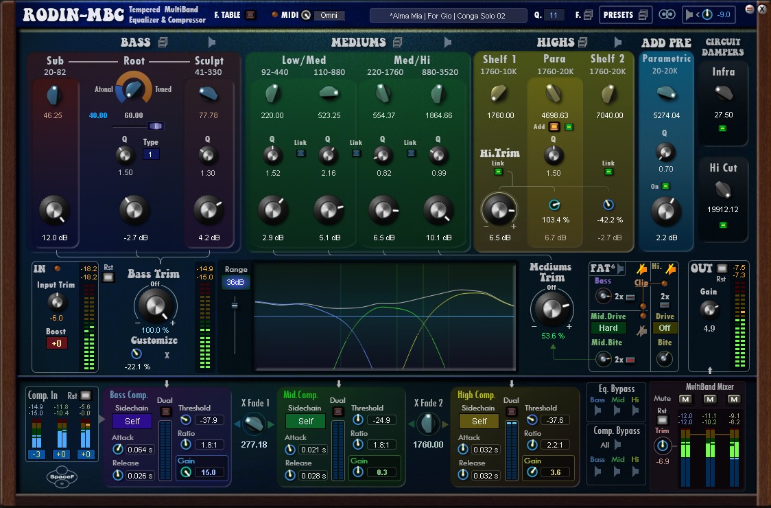Open Bass Comp Sidechain Self selector
Image resolution: width=771 pixels, height=508 pixels.
[132, 422]
